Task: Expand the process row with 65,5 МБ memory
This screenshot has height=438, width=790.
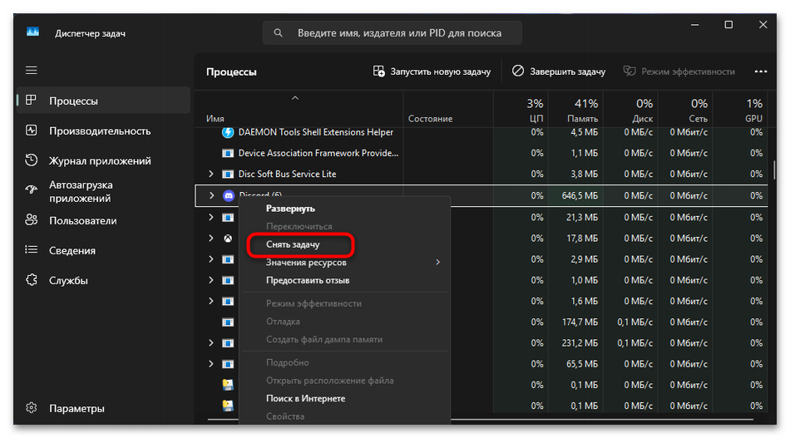Action: [x=211, y=363]
